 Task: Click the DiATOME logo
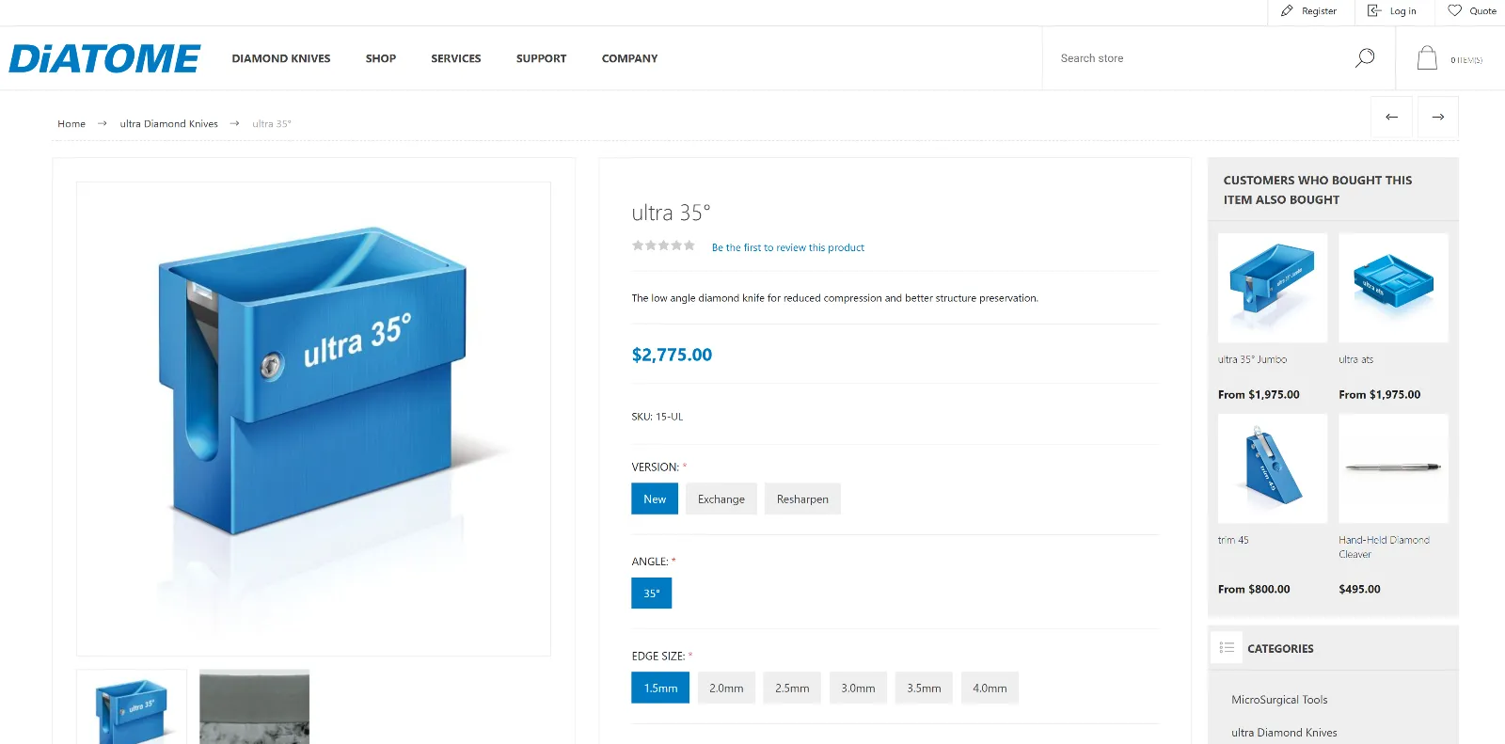104,58
